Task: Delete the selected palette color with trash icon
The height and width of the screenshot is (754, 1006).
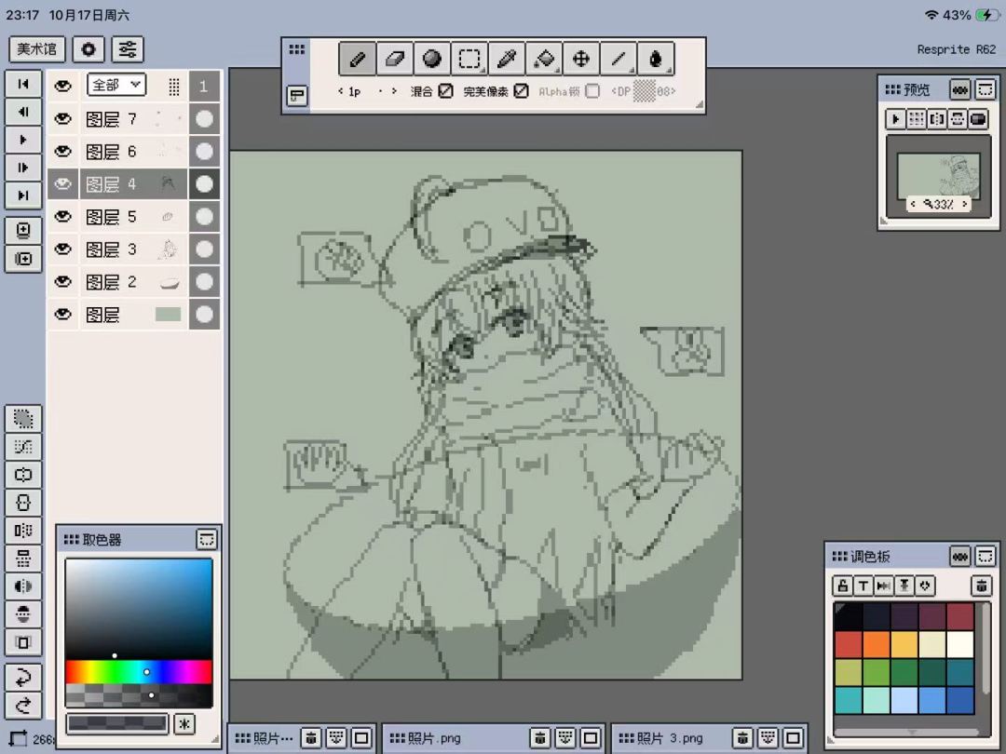Action: (981, 586)
